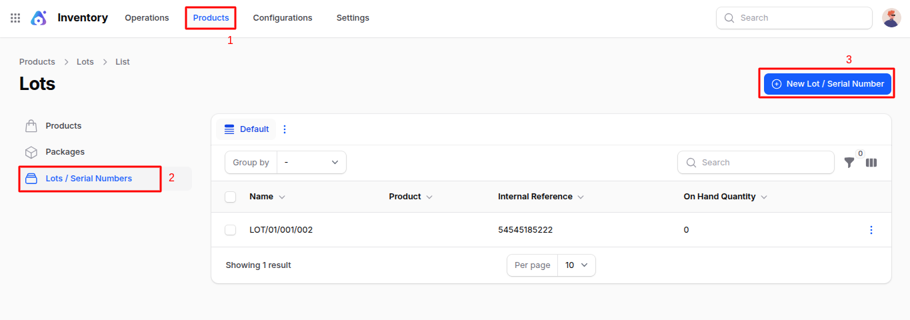Open the apps grid launcher icon
This screenshot has height=320, width=910.
coord(15,18)
